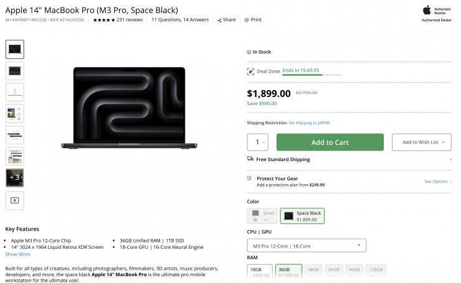View the 11 Questions, 14 Answers section
Image resolution: width=461 pixels, height=283 pixels.
point(180,20)
